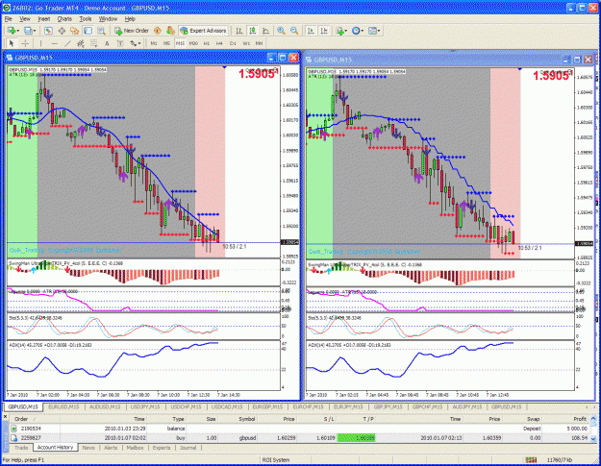Pick the horizontal line drawing tool

[x=55, y=43]
